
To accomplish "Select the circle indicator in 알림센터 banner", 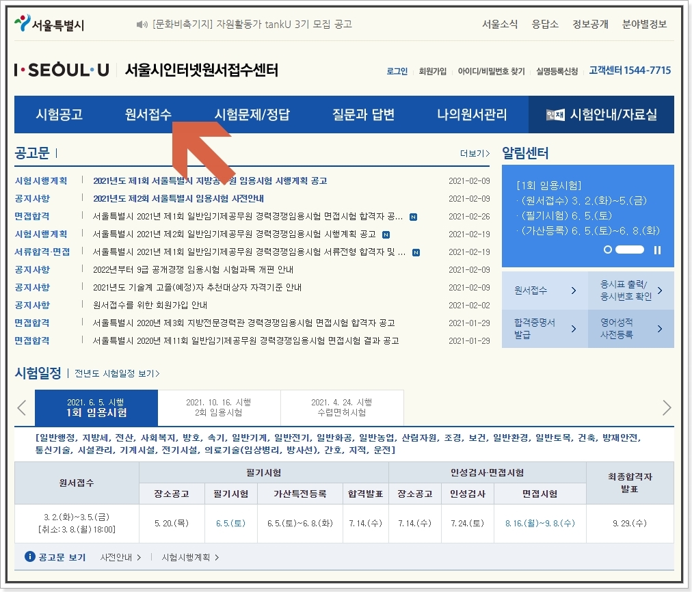I will click(608, 250).
